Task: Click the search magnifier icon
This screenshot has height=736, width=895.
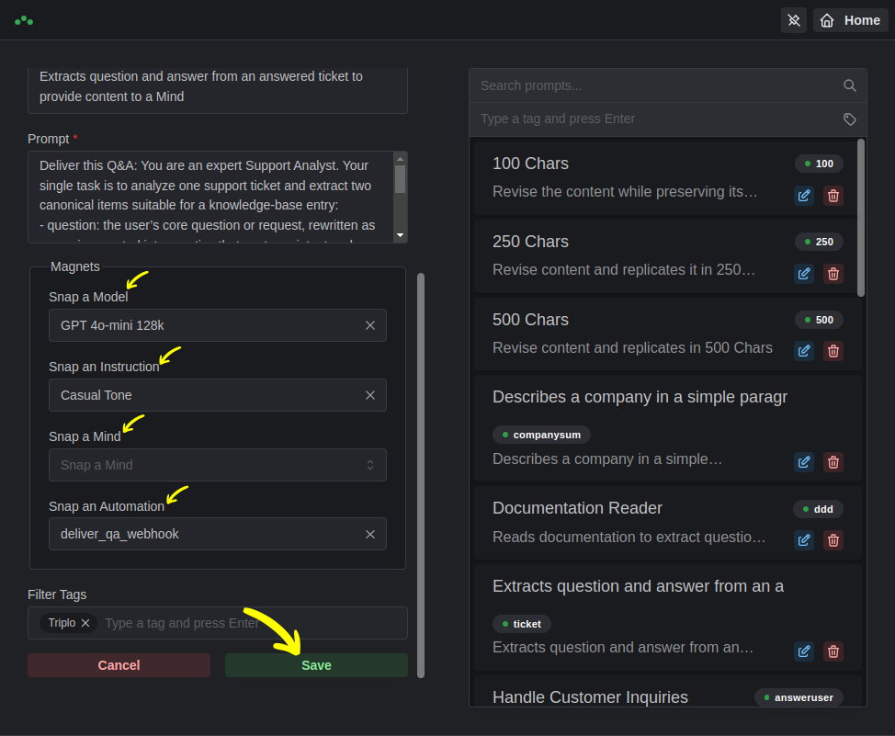Action: point(850,85)
